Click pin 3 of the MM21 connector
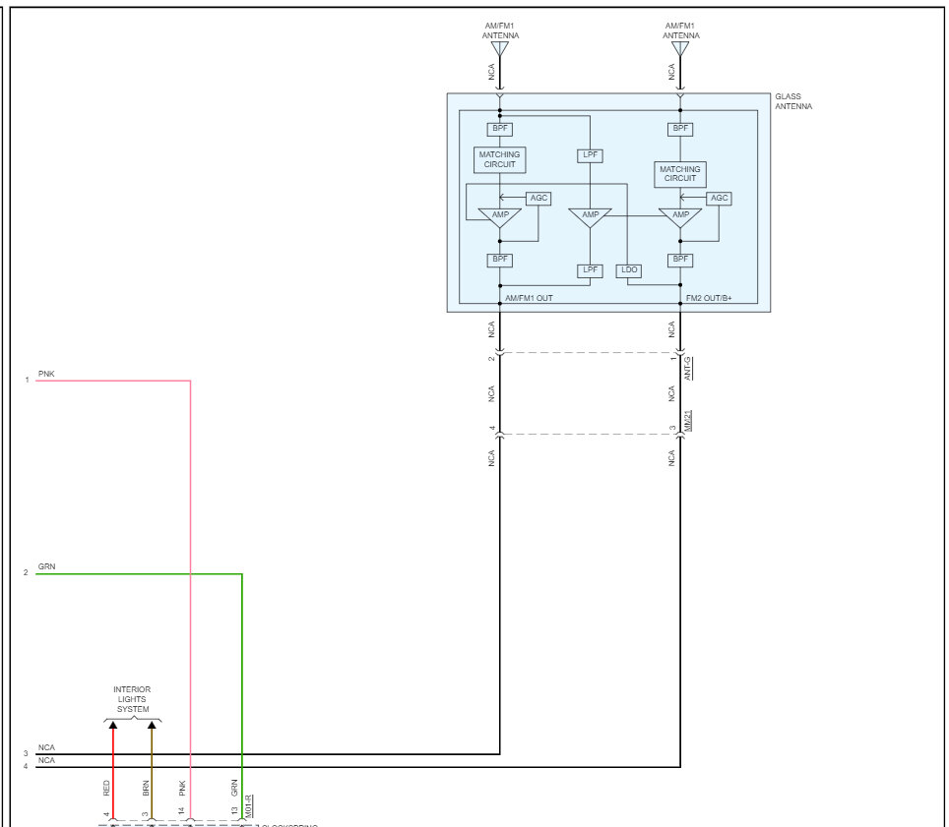949x827 pixels. tap(672, 428)
